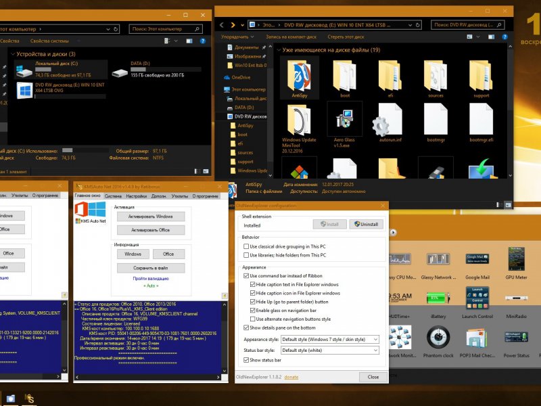Refresh the DVD RW drive address bar
The image size is (541, 406).
[417, 25]
